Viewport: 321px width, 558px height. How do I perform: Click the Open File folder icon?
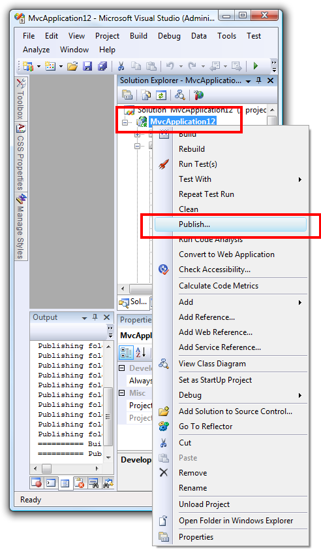click(72, 66)
